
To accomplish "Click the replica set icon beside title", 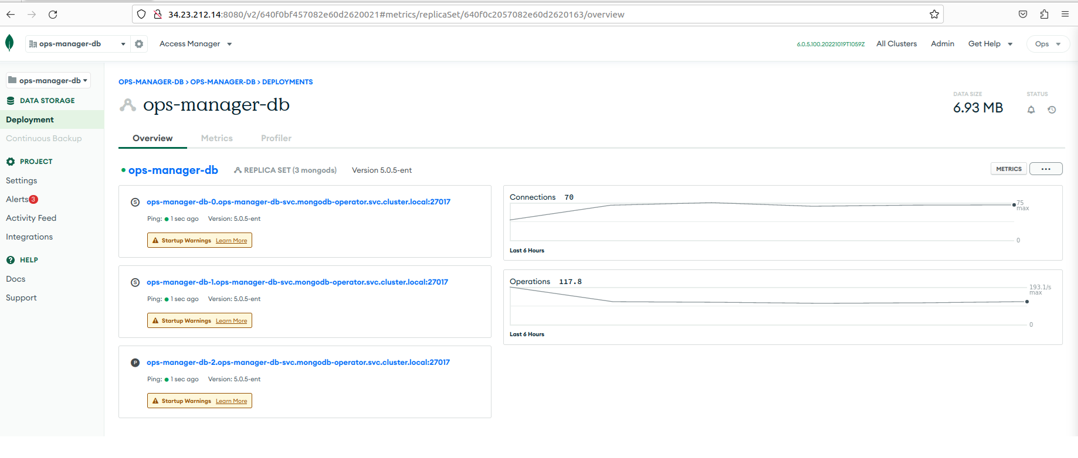I will (x=127, y=105).
